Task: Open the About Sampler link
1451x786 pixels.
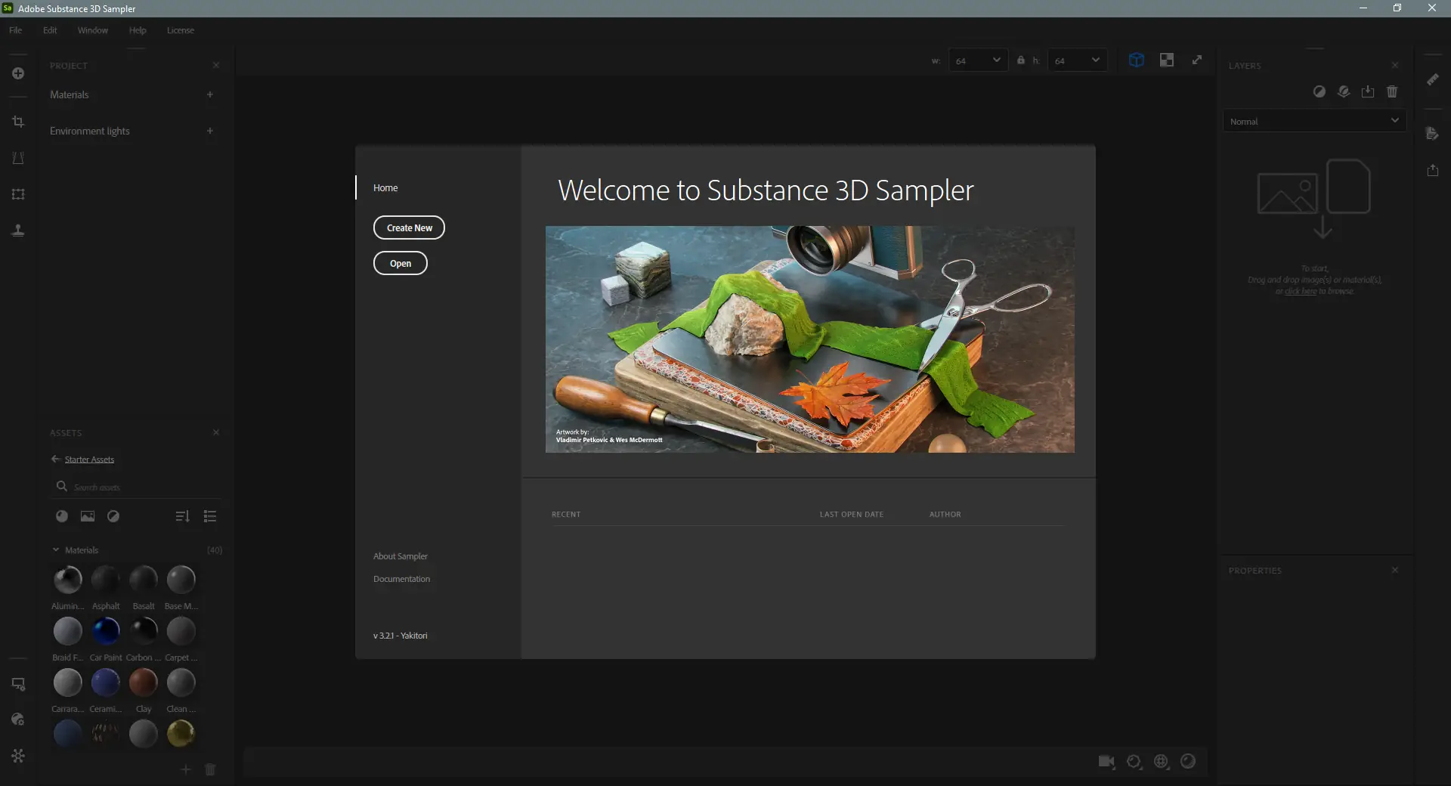Action: [401, 556]
